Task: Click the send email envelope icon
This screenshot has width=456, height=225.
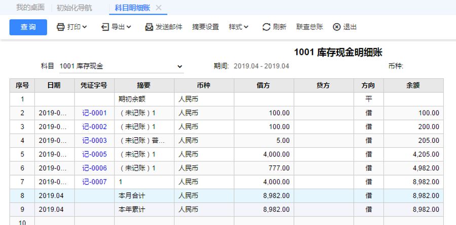Action: click(x=149, y=27)
